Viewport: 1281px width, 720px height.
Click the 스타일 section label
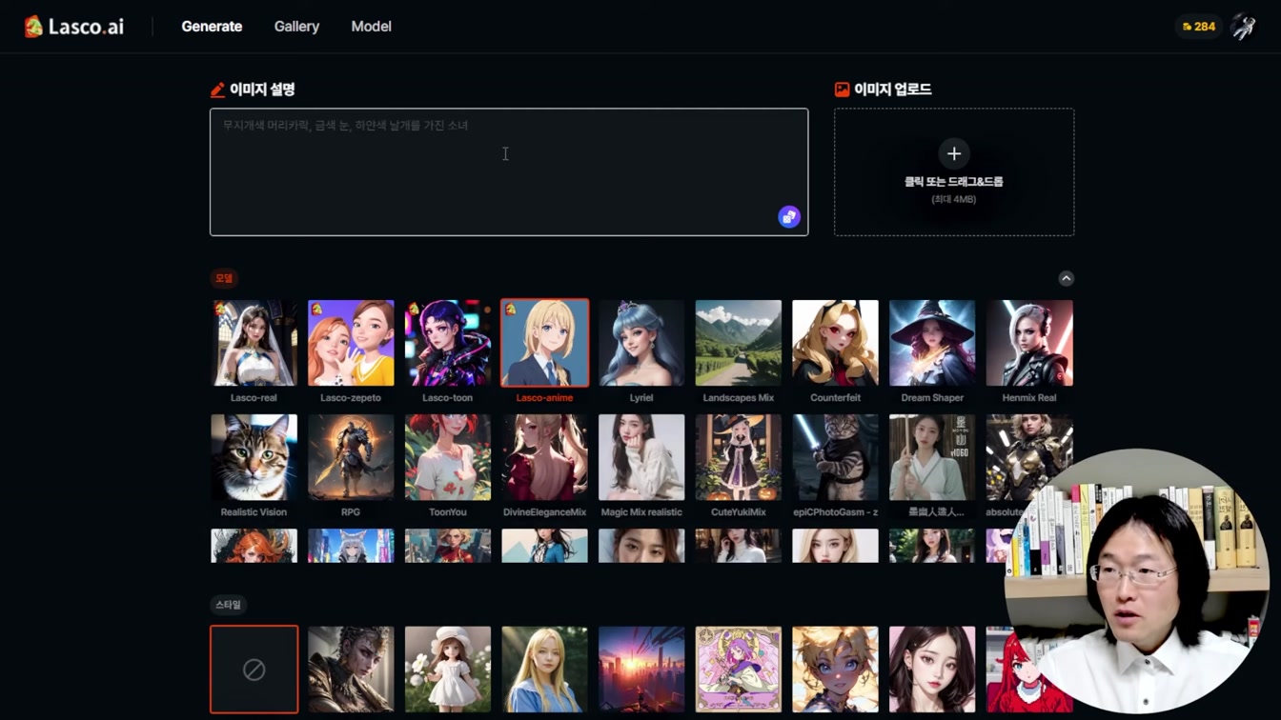click(x=228, y=605)
